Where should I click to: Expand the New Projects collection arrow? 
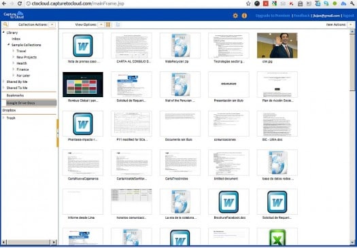pyautogui.click(x=14, y=57)
